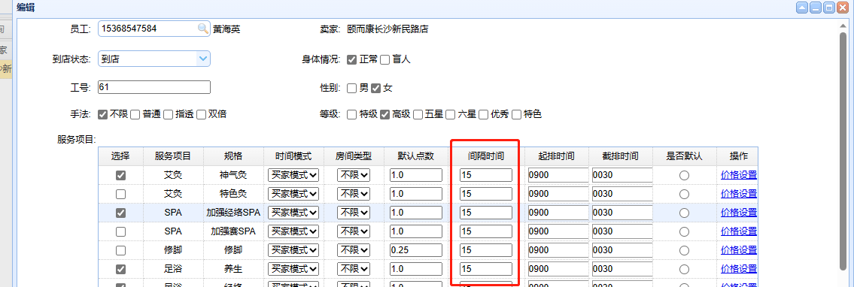Click 价格设置 in 加强经络SPA row
This screenshot has width=854, height=287.
coord(739,213)
